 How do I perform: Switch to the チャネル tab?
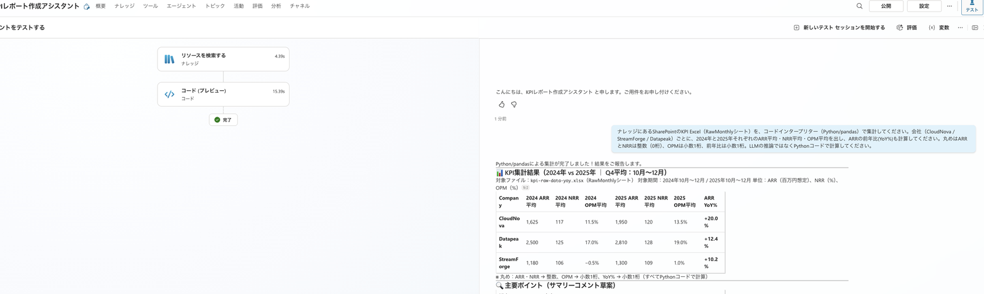click(300, 6)
